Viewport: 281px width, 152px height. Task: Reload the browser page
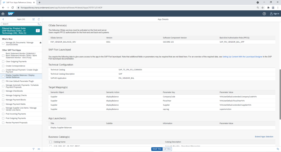[13, 8]
